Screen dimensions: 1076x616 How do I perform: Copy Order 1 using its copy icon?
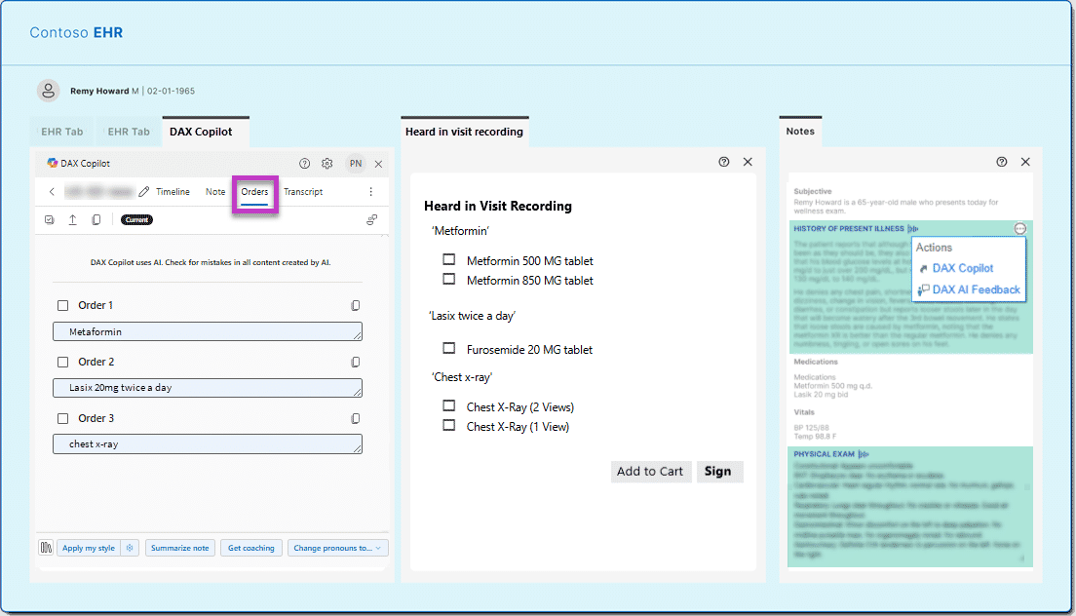356,304
